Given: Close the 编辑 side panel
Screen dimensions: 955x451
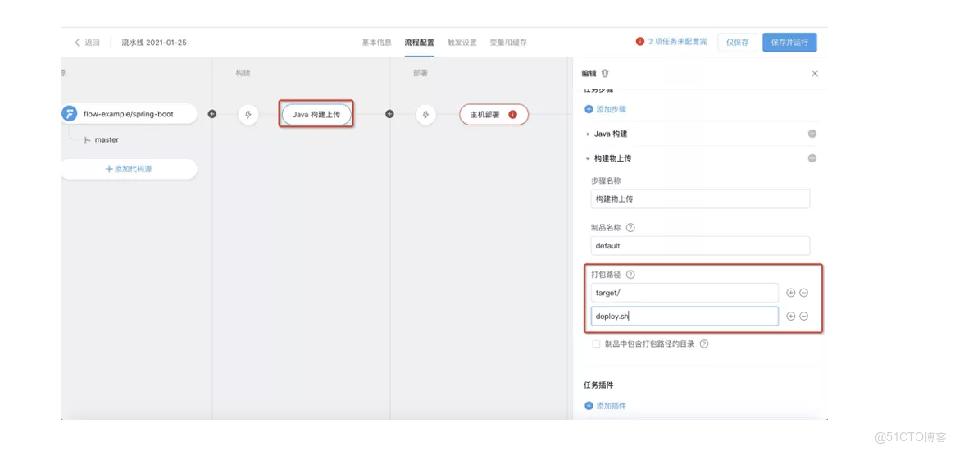Looking at the screenshot, I should point(815,73).
